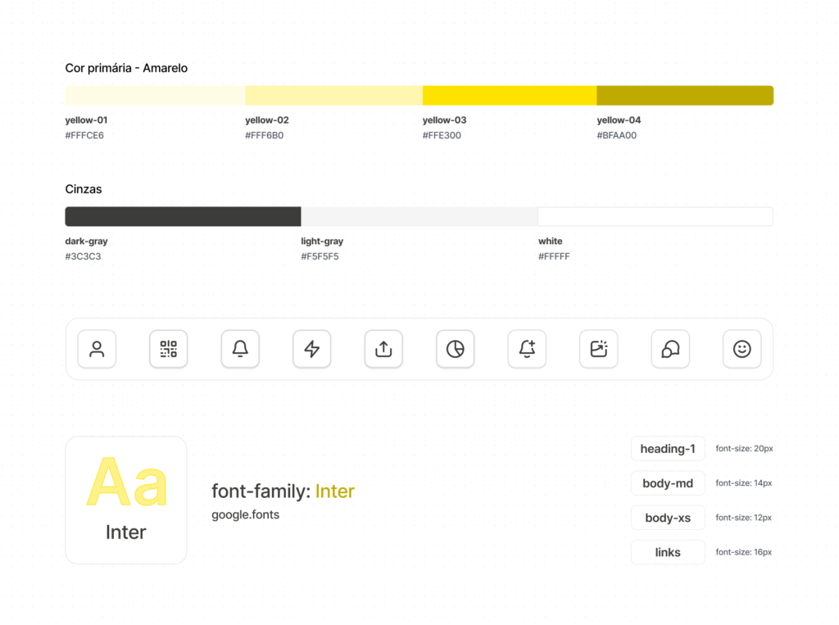This screenshot has width=839, height=625.
Task: Pick the yellow-03 color swatch
Action: (509, 96)
